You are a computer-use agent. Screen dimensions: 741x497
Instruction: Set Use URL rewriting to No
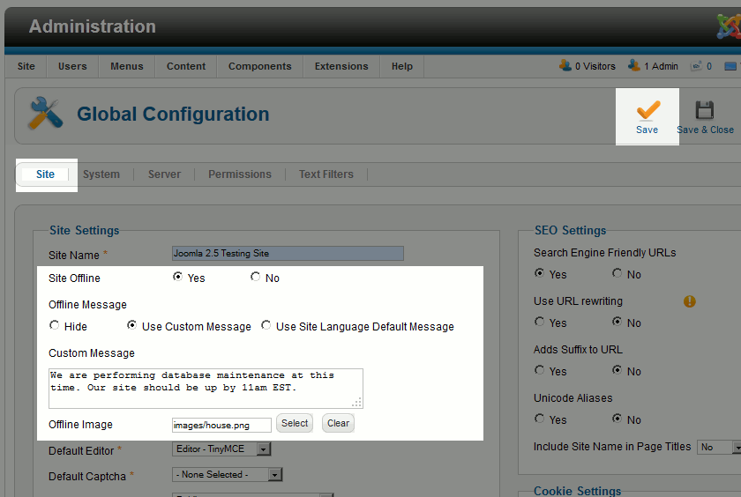617,322
